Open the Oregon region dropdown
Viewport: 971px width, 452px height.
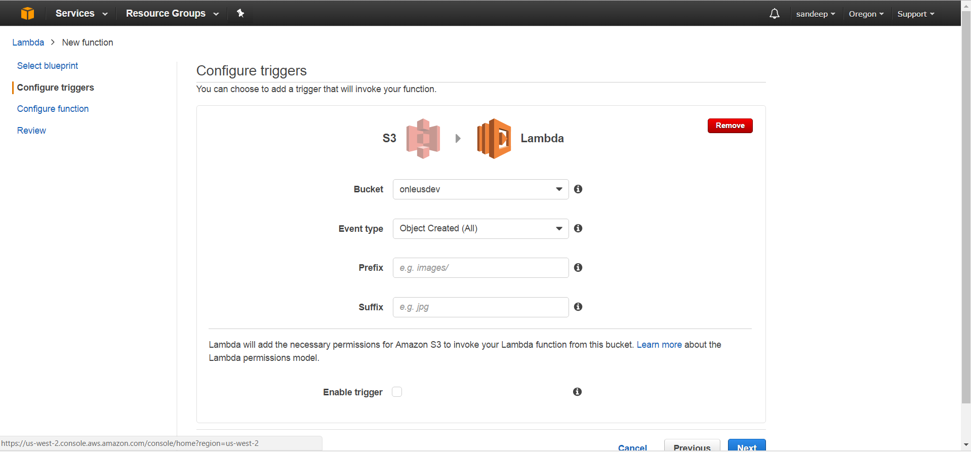(x=866, y=14)
